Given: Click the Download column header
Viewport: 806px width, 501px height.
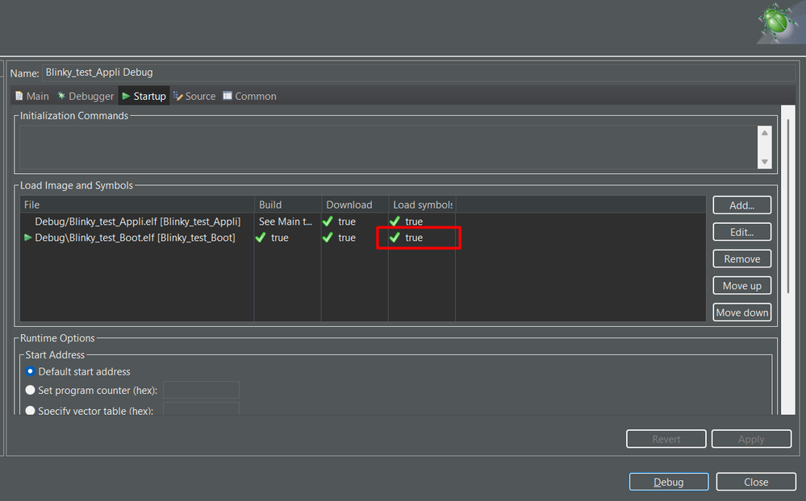Looking at the screenshot, I should coord(355,205).
